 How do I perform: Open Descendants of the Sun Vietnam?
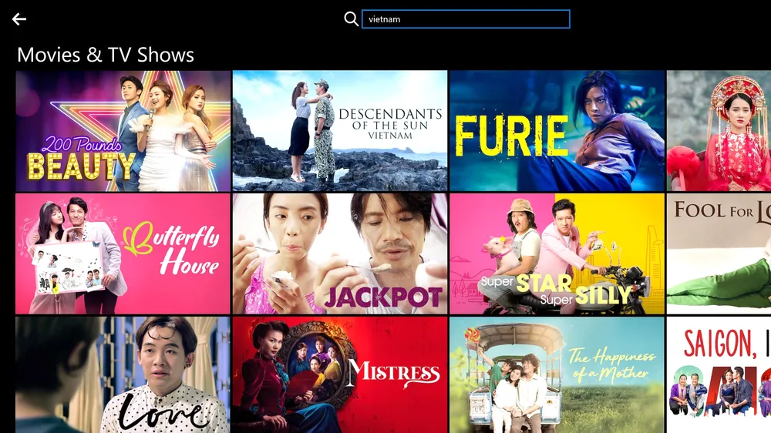point(340,131)
